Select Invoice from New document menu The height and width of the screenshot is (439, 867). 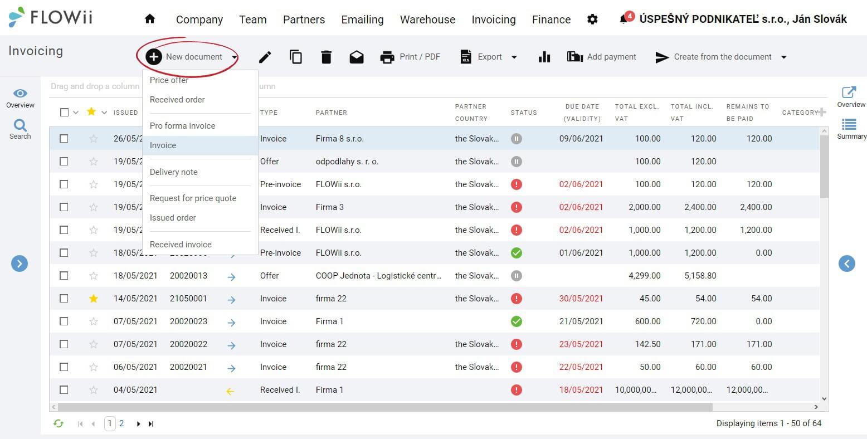(200, 145)
